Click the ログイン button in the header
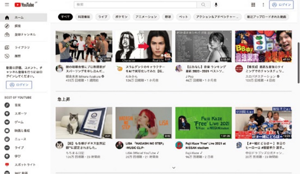This screenshot has width=300, height=174. tap(282, 5)
